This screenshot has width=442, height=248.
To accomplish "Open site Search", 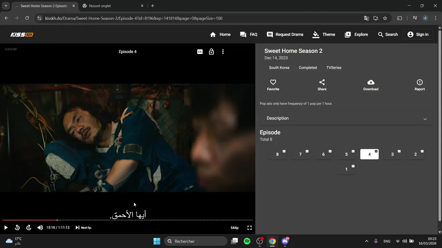I will [x=388, y=34].
